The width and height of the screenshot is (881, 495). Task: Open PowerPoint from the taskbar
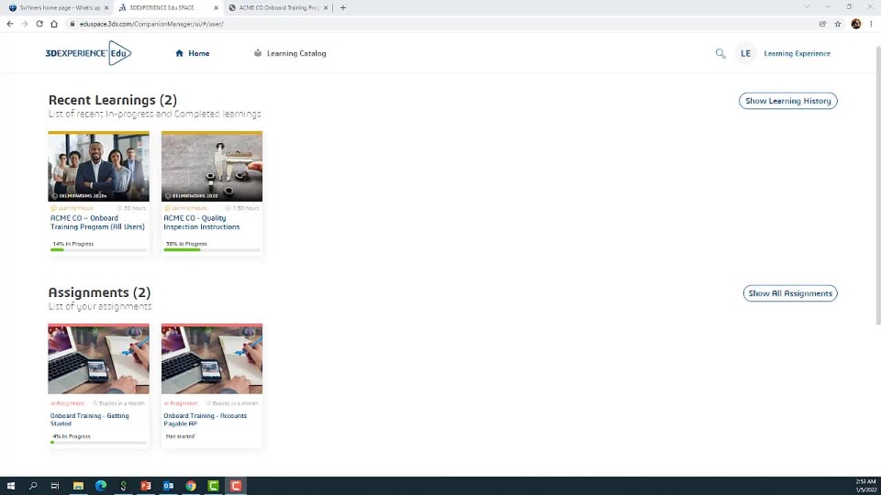[x=146, y=486]
